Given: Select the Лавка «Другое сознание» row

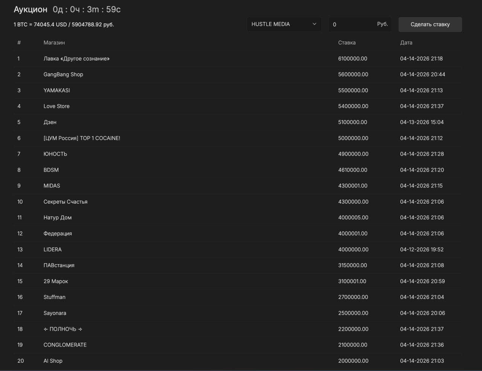Looking at the screenshot, I should coord(76,58).
